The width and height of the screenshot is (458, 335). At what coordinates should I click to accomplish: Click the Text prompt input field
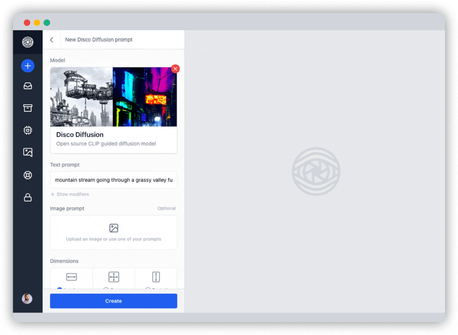pos(114,180)
